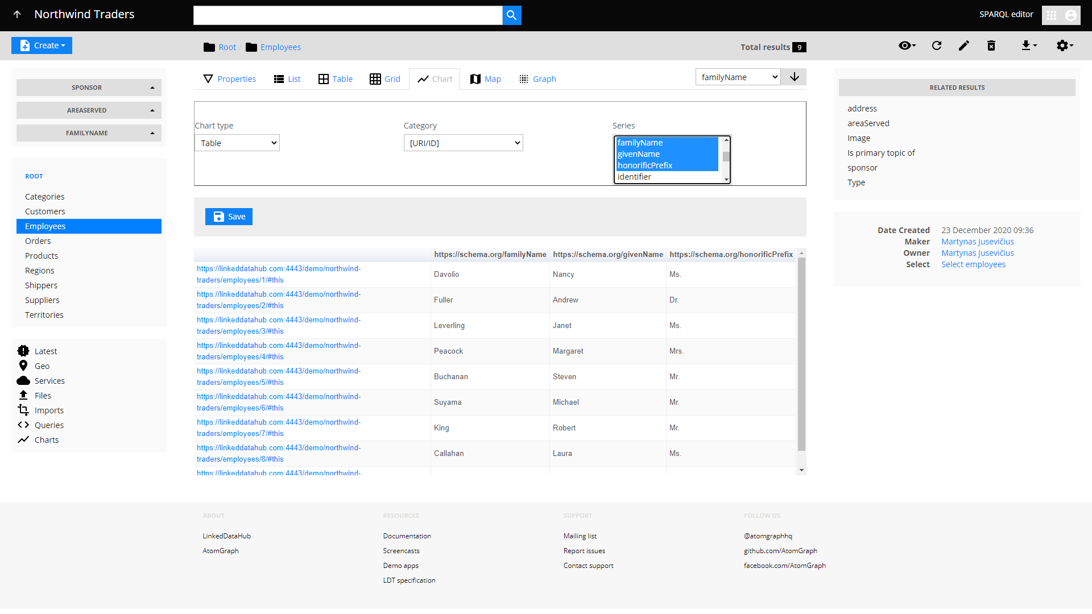Switch to the Map tab
The image size is (1092, 614).
click(486, 79)
